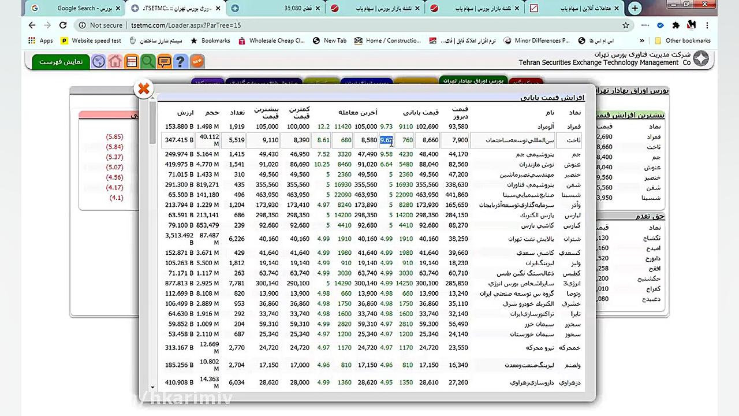Select the green بورس اوراق بهادار تهران tab
This screenshot has height=416, width=739.
(x=473, y=81)
